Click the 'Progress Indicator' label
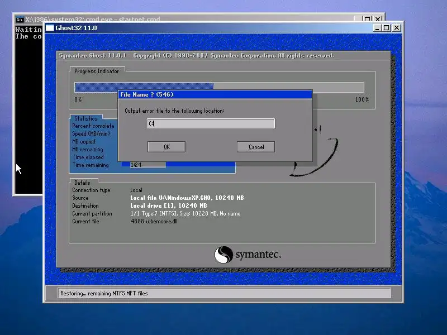 pos(97,71)
